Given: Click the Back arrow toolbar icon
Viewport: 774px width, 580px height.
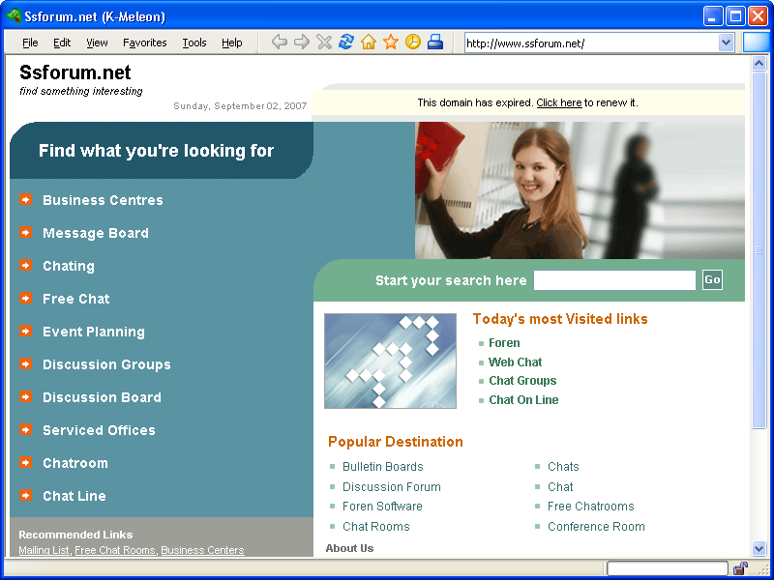Looking at the screenshot, I should [280, 42].
